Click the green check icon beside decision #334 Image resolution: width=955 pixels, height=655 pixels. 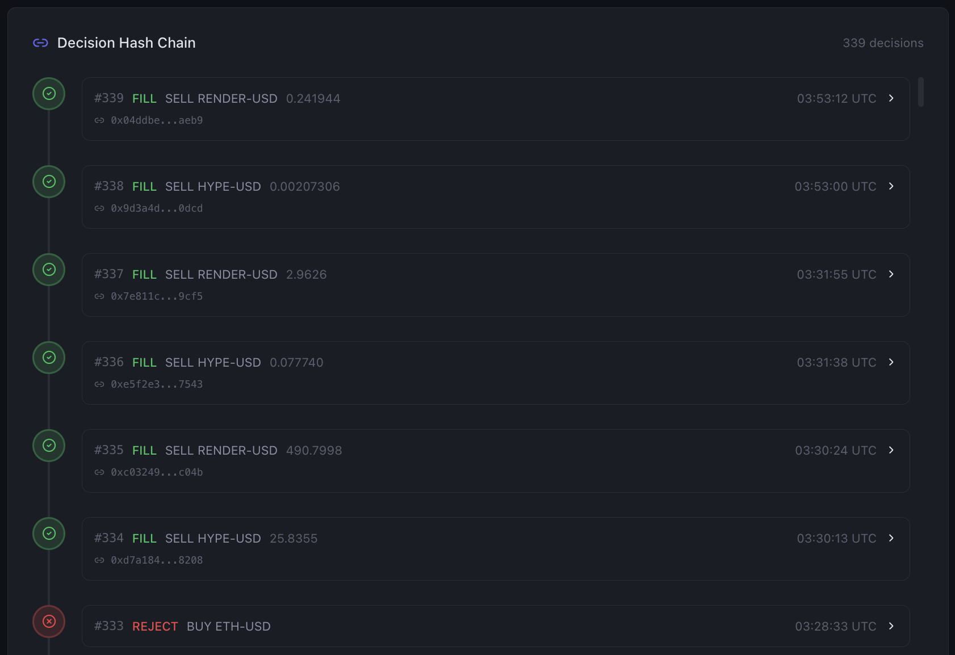pos(49,534)
